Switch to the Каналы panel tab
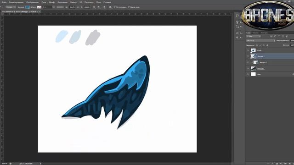Image resolution: width=294 pixels, height=165 pixels. pos(255,33)
